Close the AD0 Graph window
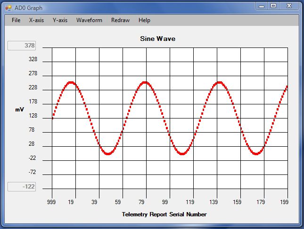 point(290,6)
